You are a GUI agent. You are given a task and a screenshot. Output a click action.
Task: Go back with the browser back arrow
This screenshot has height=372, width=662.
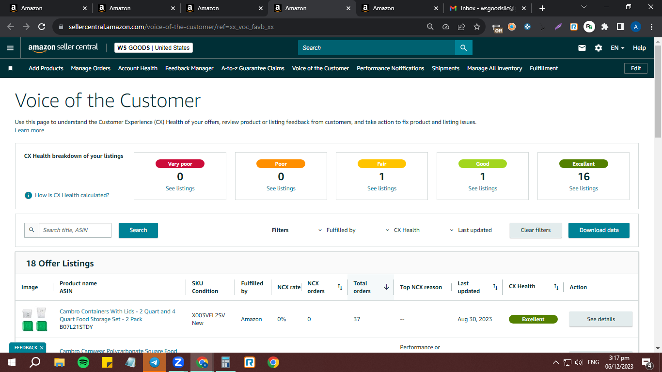(x=11, y=27)
